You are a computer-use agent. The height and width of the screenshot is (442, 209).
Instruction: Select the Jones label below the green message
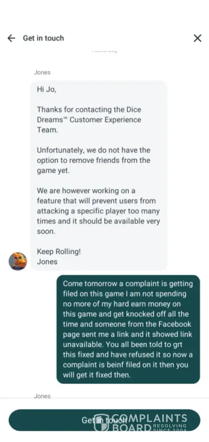[42, 396]
